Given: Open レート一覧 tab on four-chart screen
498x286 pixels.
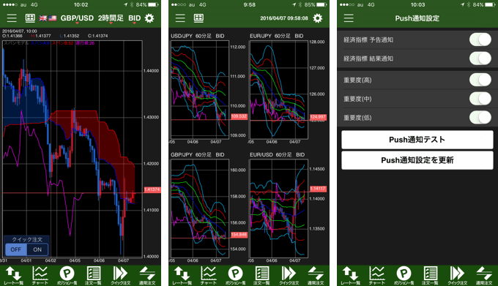Looking at the screenshot, I should point(182,276).
